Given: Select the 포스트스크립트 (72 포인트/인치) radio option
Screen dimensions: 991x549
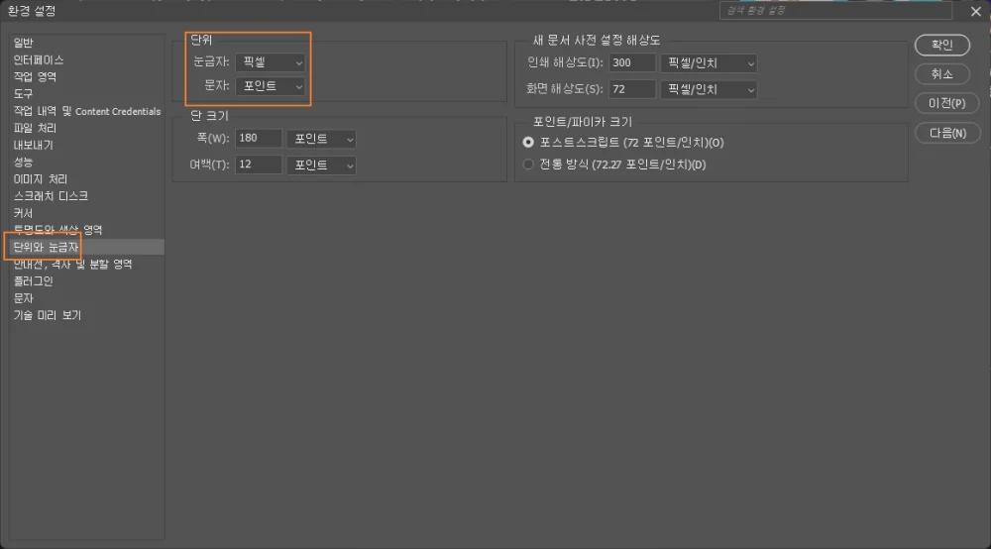Looking at the screenshot, I should pos(528,143).
